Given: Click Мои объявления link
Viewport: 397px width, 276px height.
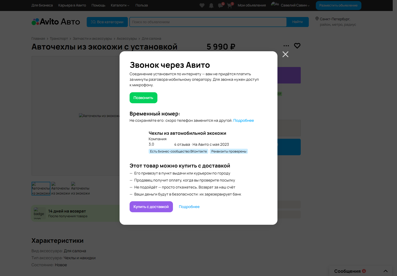Looking at the screenshot, I should click(x=252, y=5).
